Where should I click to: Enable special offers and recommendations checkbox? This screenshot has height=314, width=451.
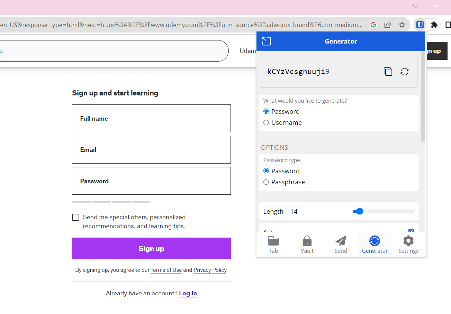(75, 217)
